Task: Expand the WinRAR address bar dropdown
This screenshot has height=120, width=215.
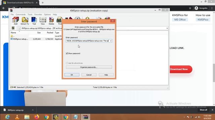Action: pyautogui.click(x=167, y=28)
